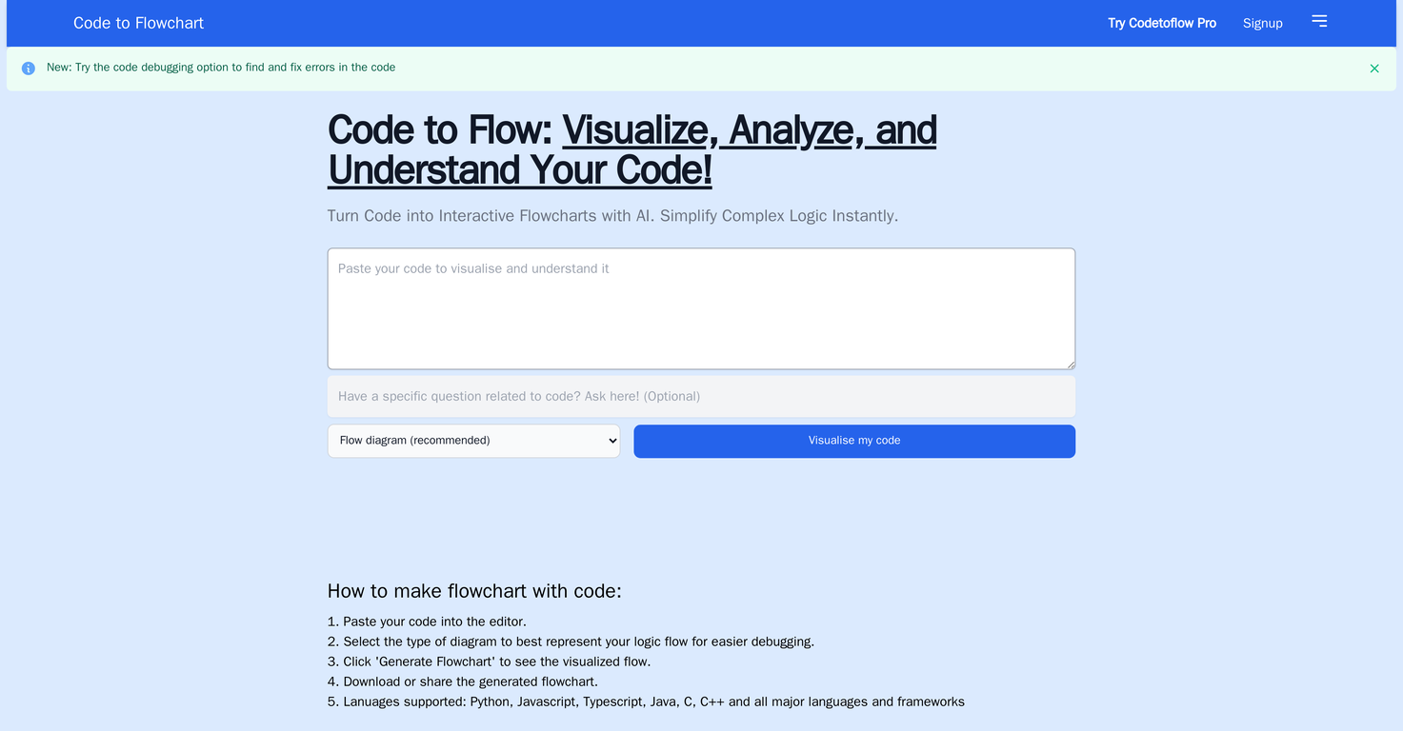Click Try Codetoflow Pro in the header
This screenshot has width=1403, height=731.
1161,22
